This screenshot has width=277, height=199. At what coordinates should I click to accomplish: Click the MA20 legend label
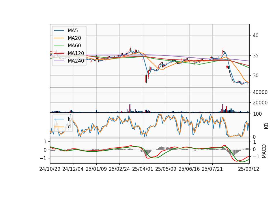tap(74, 38)
